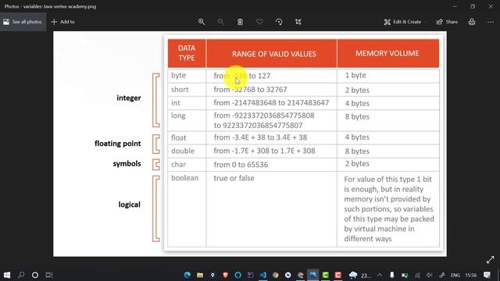Rotate the photo using the rotate icon

[279, 22]
